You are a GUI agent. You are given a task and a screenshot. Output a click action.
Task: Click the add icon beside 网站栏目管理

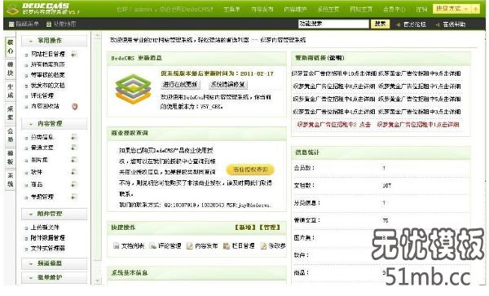tap(73, 55)
